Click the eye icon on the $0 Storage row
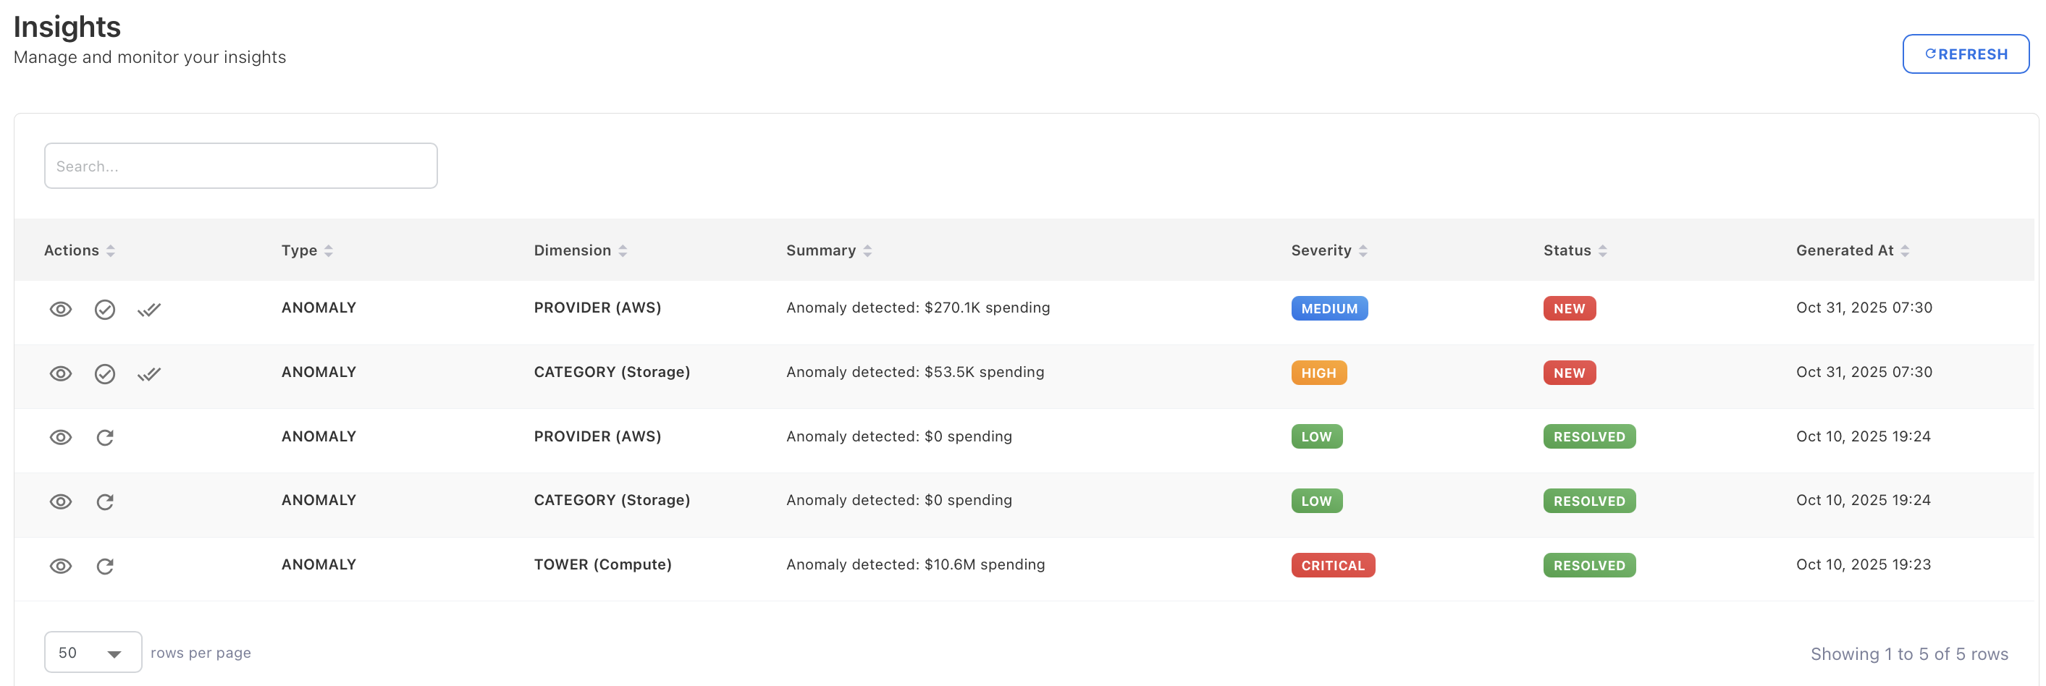This screenshot has width=2046, height=686. [x=60, y=501]
